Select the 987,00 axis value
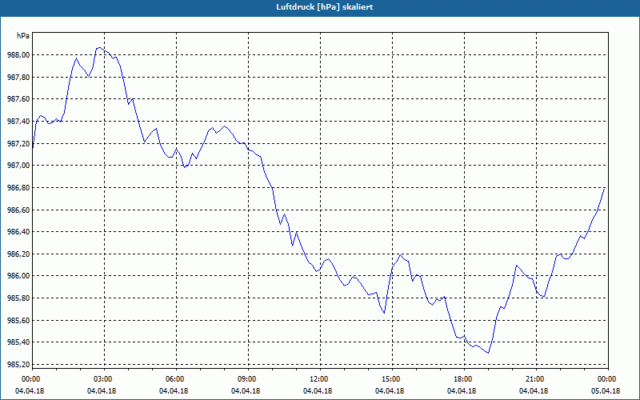The height and width of the screenshot is (400, 640). point(18,166)
